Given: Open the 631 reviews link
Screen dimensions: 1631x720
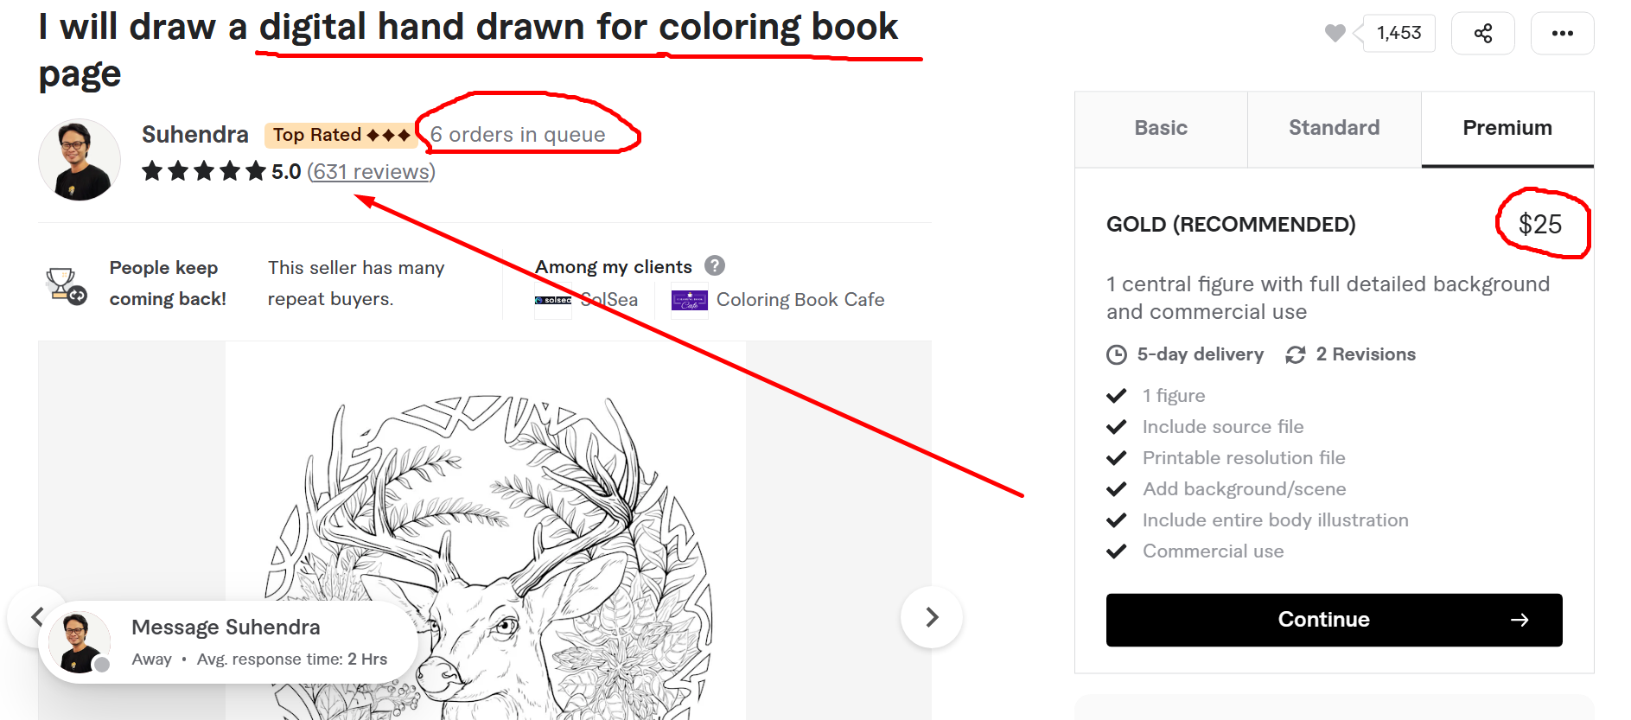Looking at the screenshot, I should (x=371, y=171).
